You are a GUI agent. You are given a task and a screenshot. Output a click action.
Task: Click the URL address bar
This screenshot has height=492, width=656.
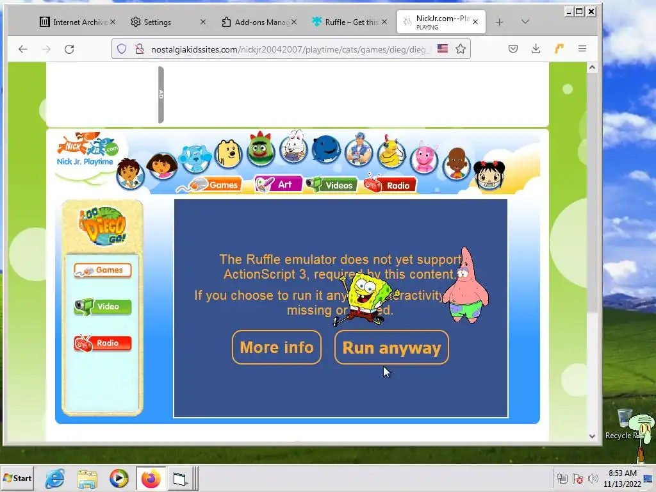[x=290, y=49]
